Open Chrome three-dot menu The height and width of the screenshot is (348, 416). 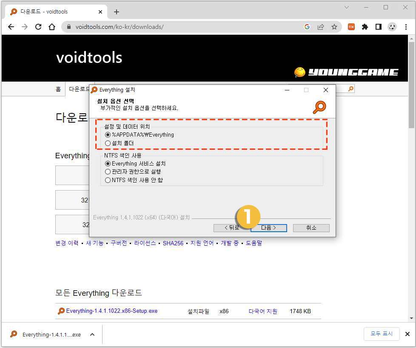(406, 27)
